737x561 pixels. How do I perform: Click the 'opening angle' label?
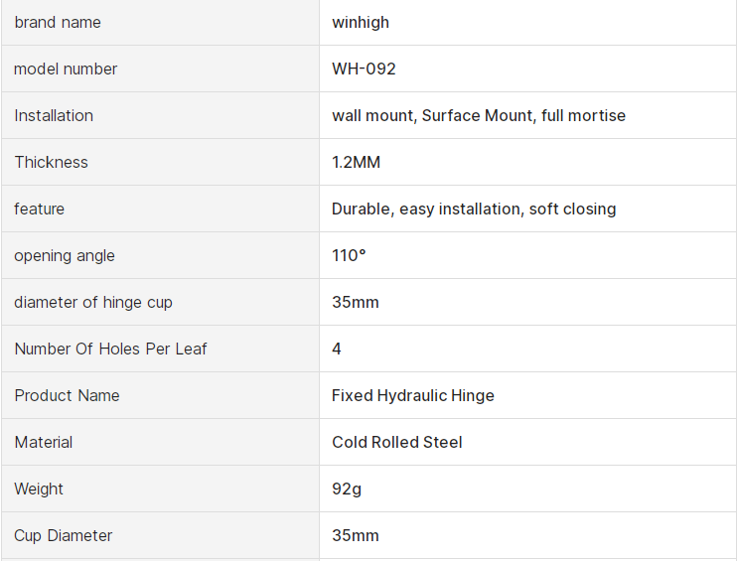point(65,255)
